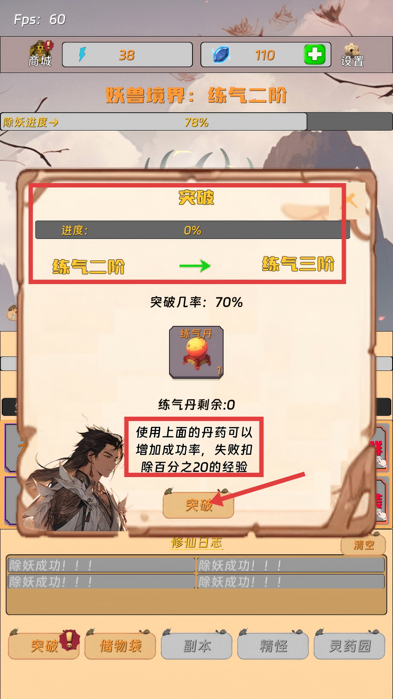Switch to the 副本 dungeon tab
The image size is (393, 699).
[x=196, y=645]
